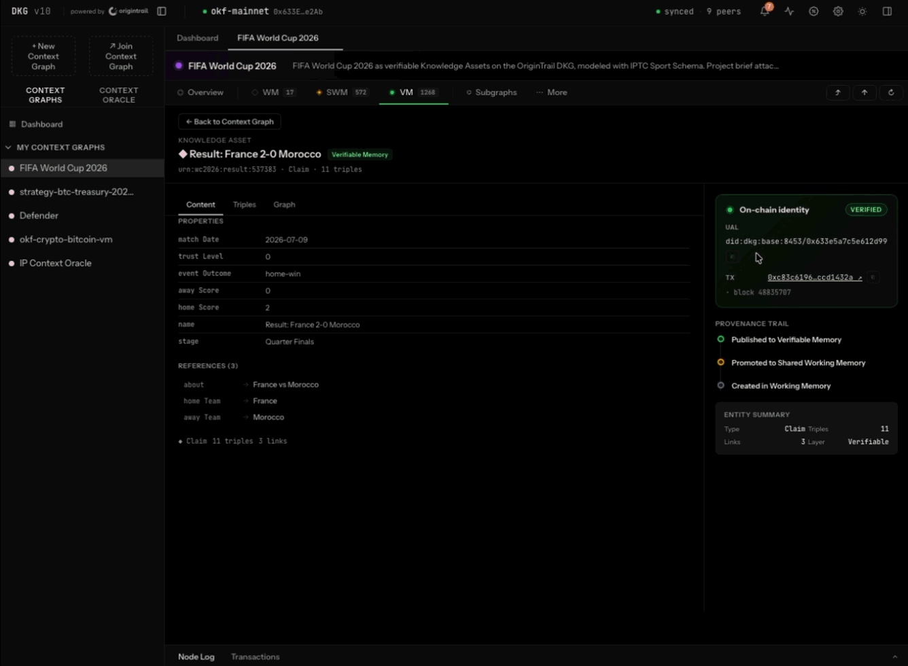Screen dimensions: 908x666
Task: Open the Node Log bottom tab
Action: pos(196,656)
